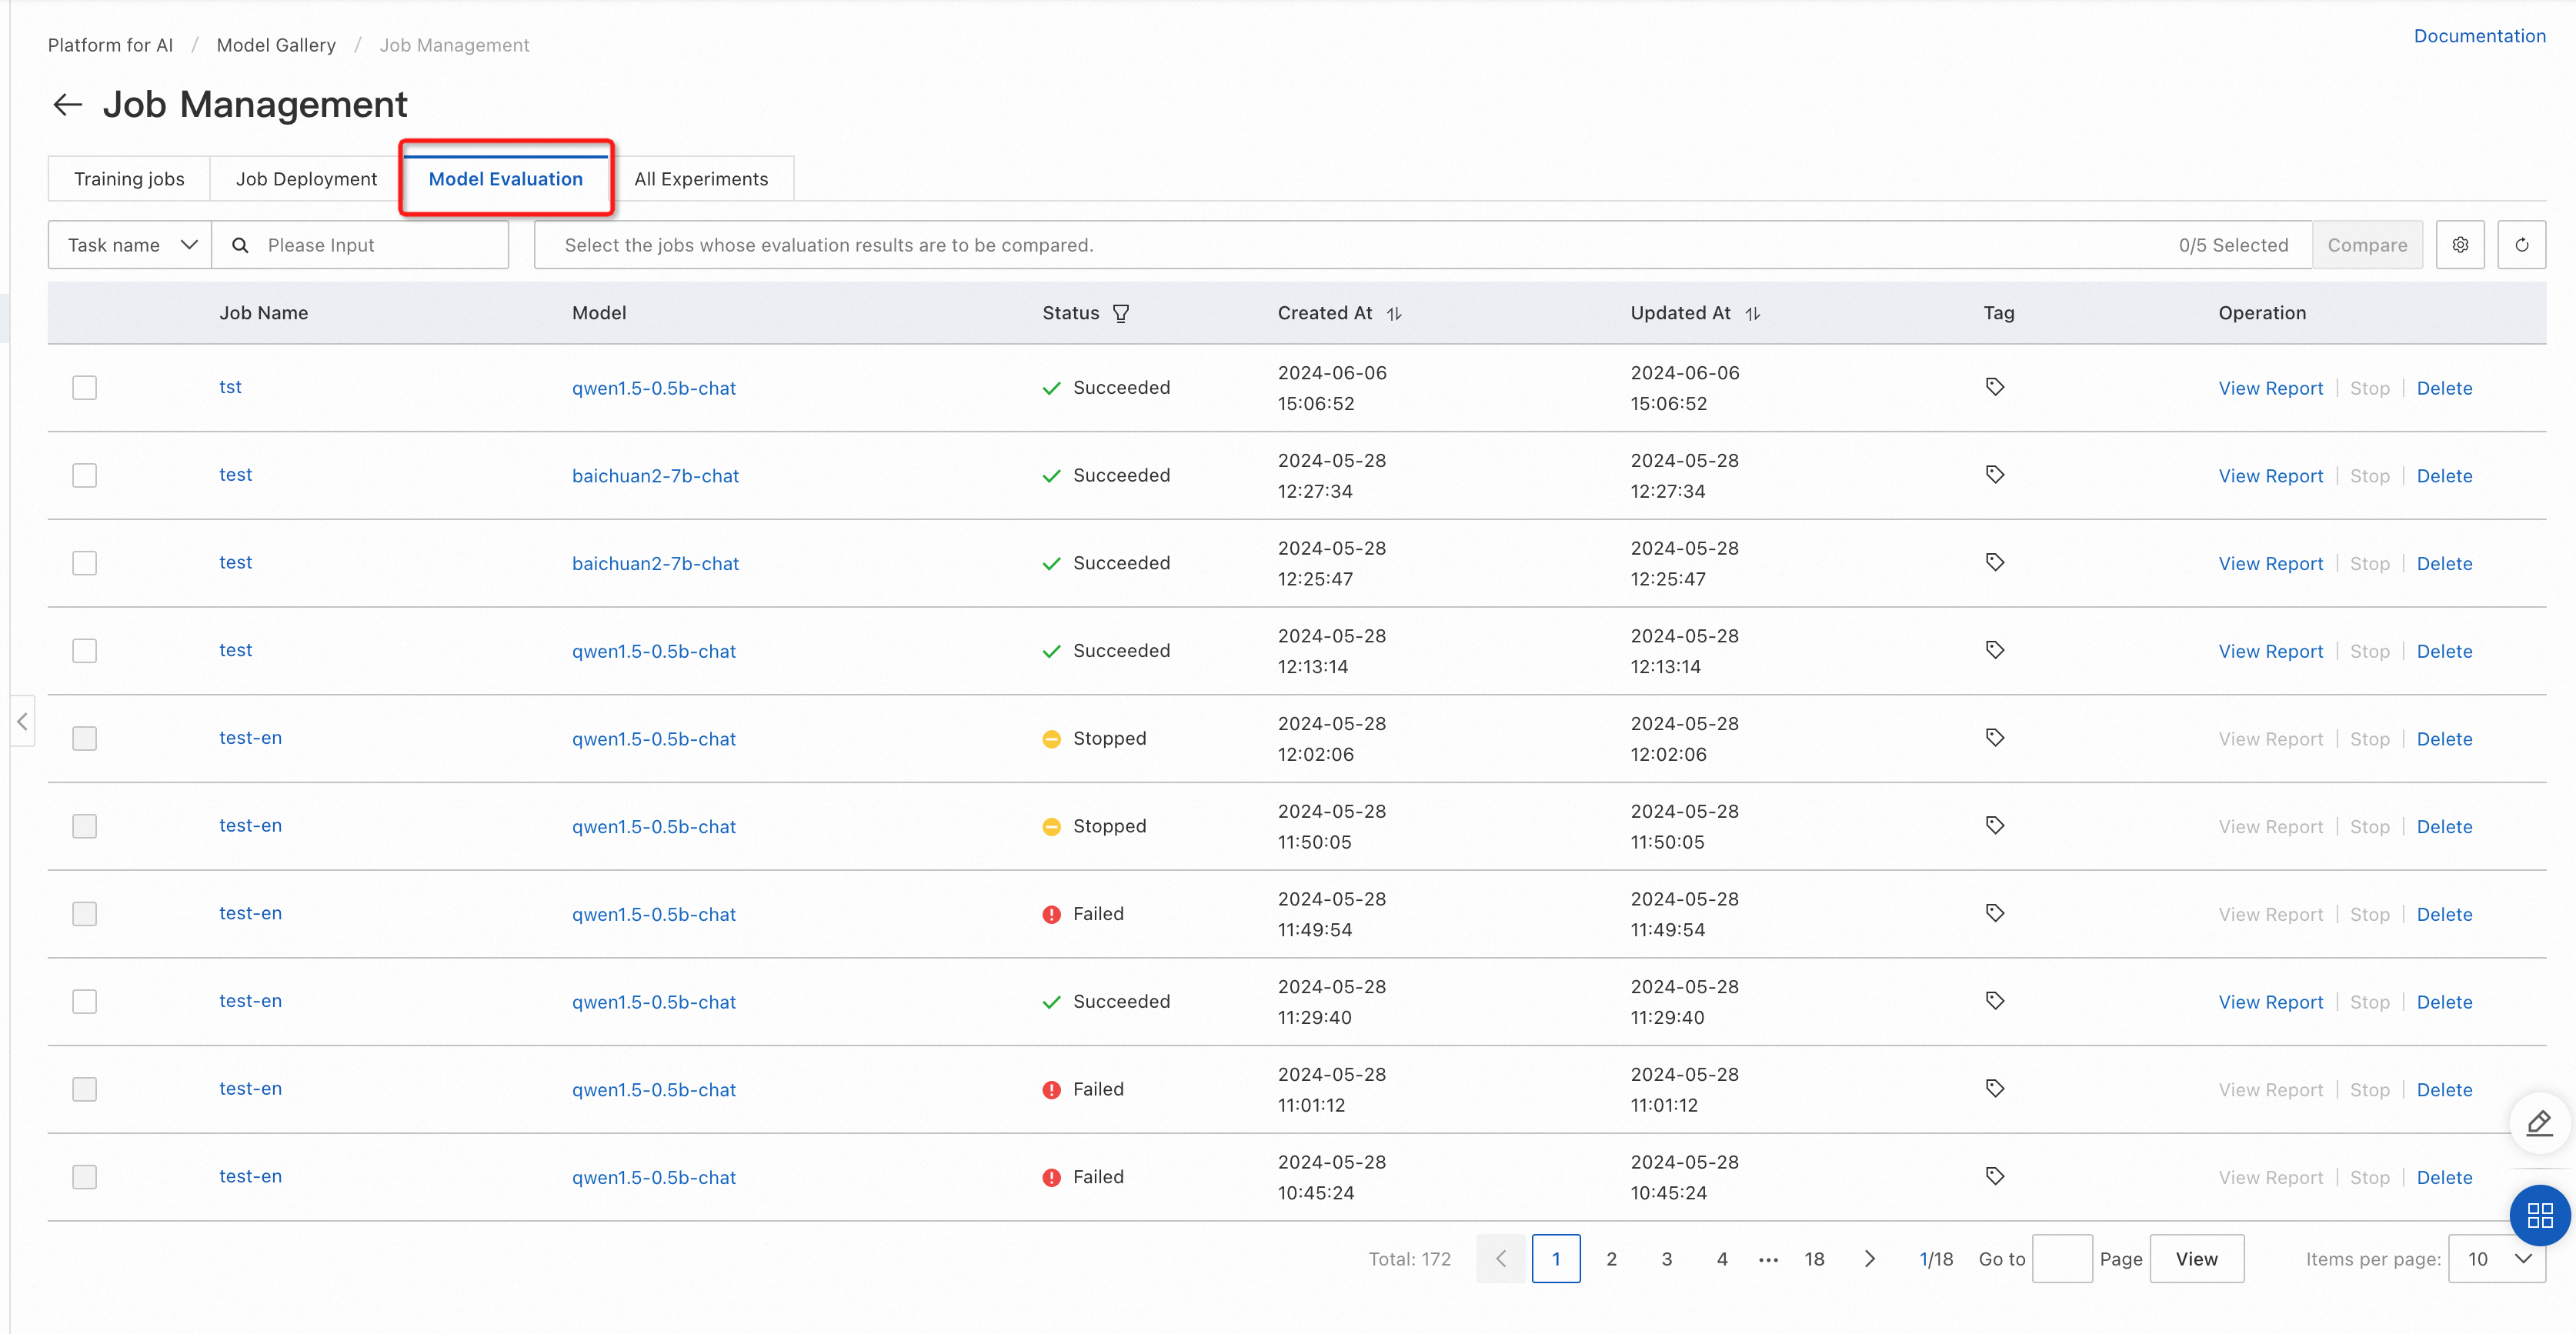Open table column settings gear icon
Image resolution: width=2576 pixels, height=1334 pixels.
click(2460, 245)
